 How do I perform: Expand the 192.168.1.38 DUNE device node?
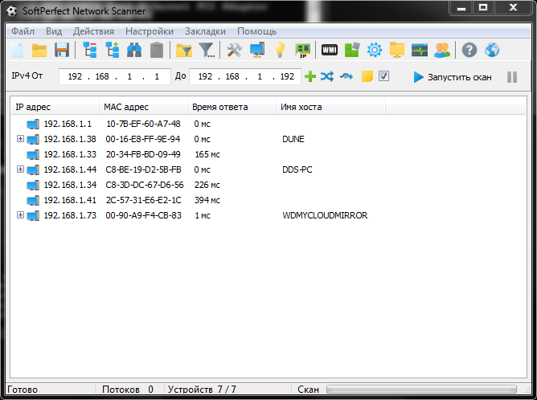point(20,139)
